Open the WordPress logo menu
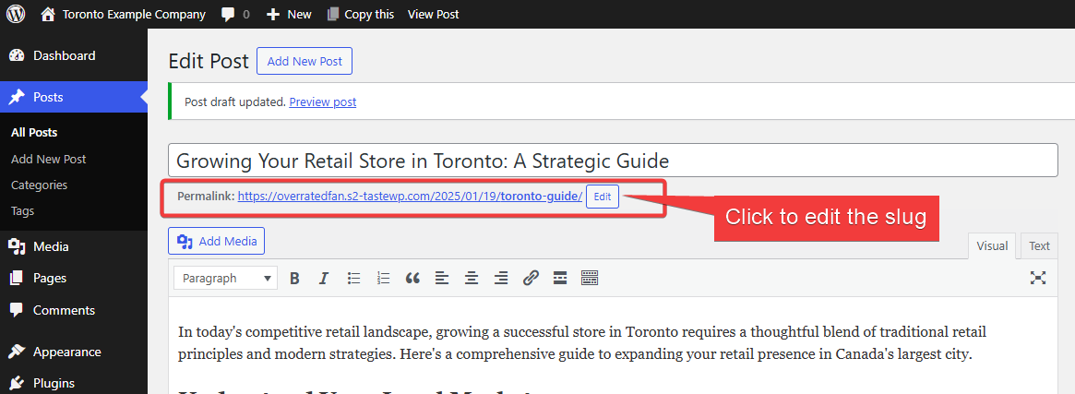The image size is (1075, 394). tap(16, 14)
